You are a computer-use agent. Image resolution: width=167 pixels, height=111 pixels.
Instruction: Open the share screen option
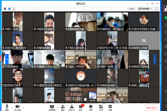[52, 107]
